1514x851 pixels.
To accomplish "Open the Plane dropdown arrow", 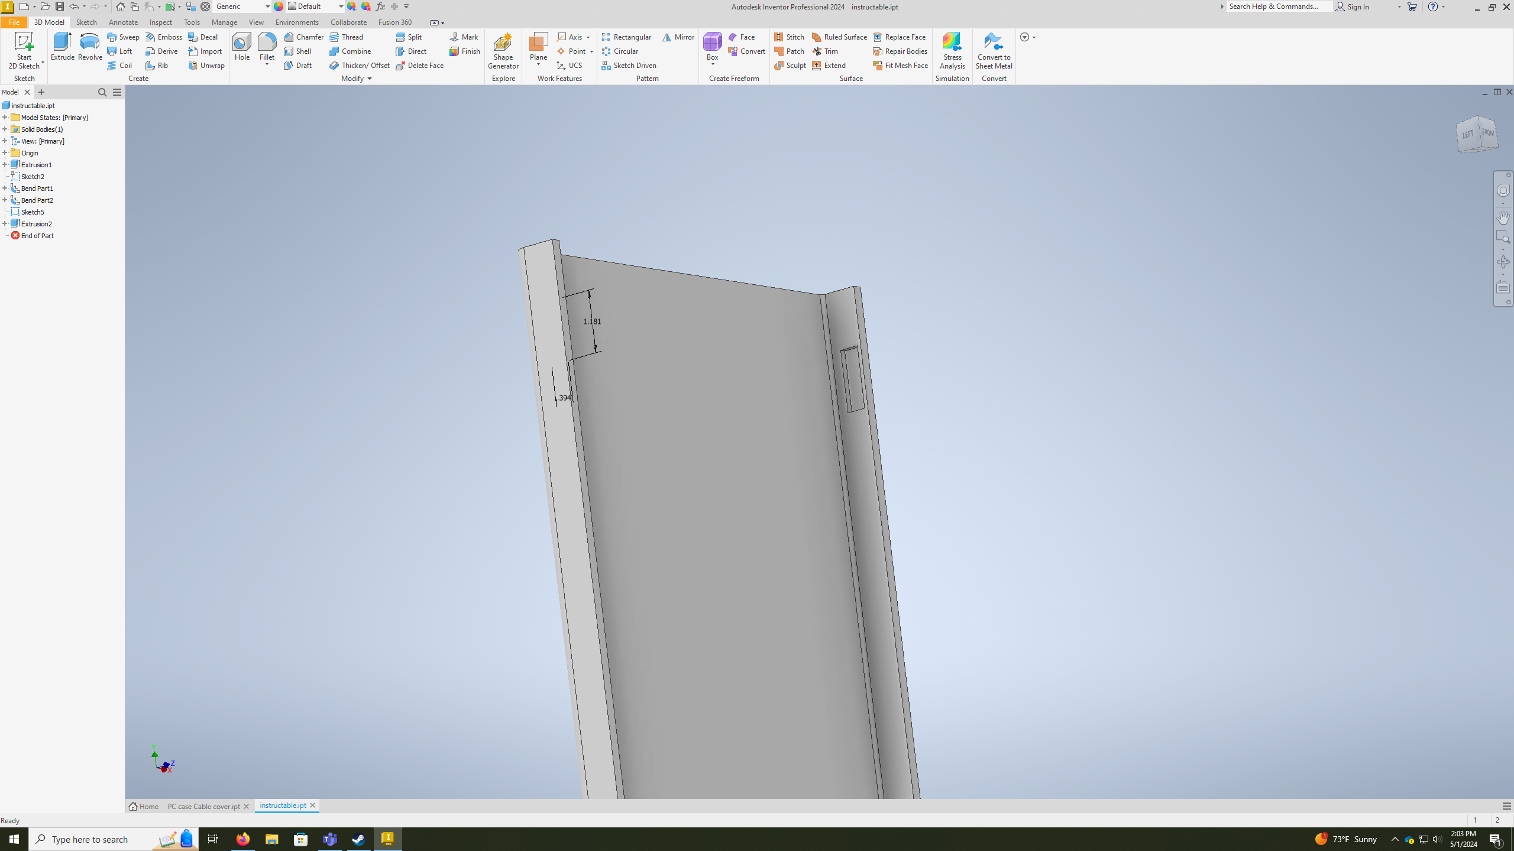I will (x=538, y=64).
